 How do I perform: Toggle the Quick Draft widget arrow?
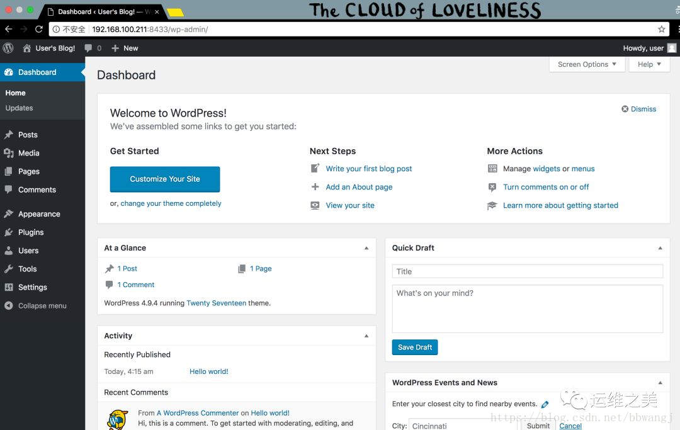[x=660, y=248]
